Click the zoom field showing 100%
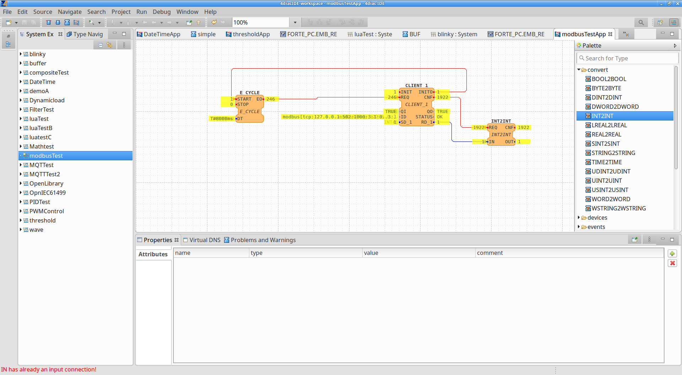The image size is (682, 375). [261, 22]
